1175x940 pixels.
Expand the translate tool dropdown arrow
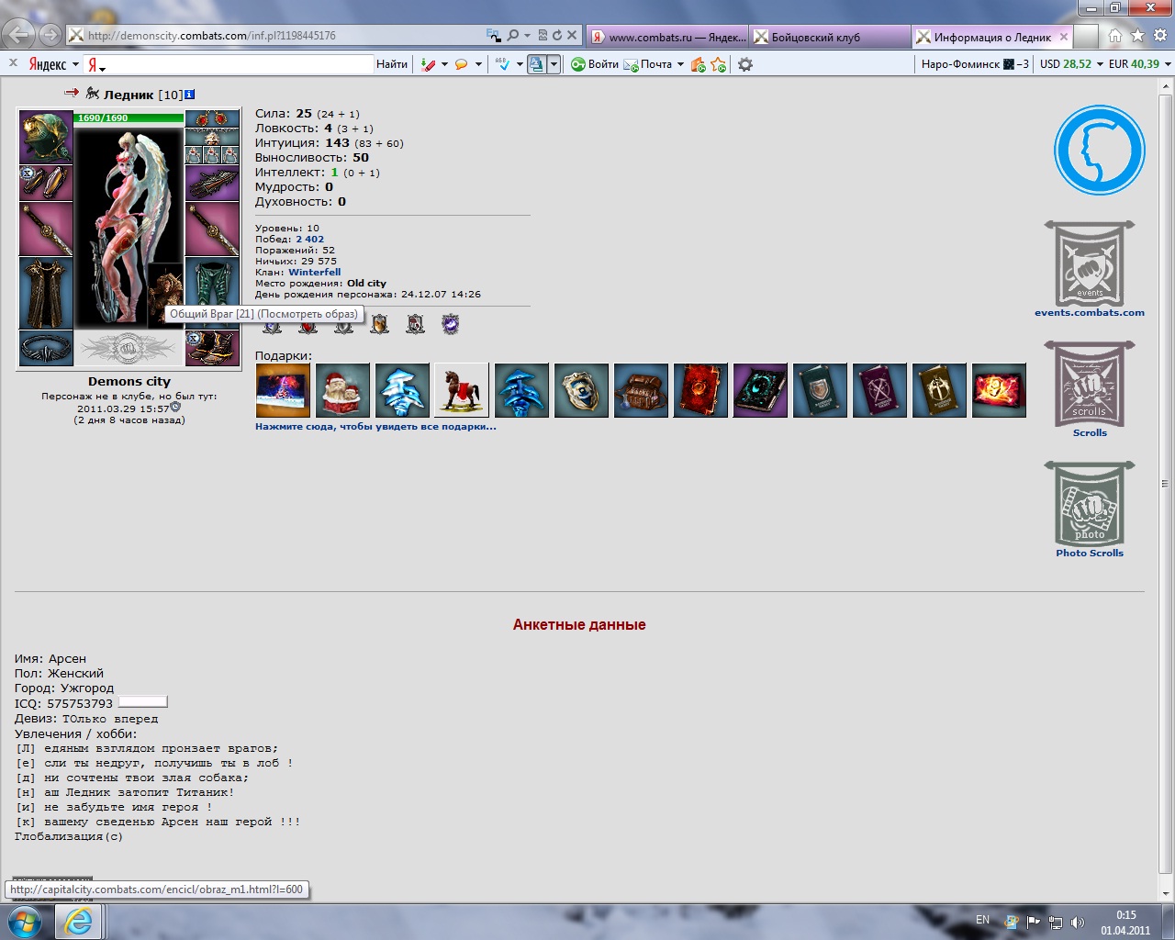(554, 64)
